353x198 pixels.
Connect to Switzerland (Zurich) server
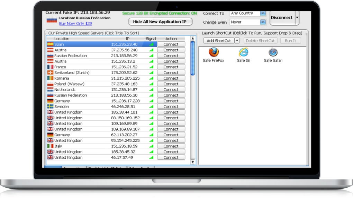(x=171, y=72)
